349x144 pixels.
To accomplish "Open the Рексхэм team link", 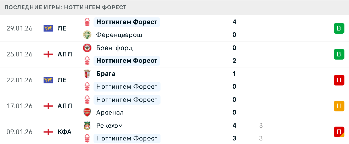I will click(x=109, y=126).
